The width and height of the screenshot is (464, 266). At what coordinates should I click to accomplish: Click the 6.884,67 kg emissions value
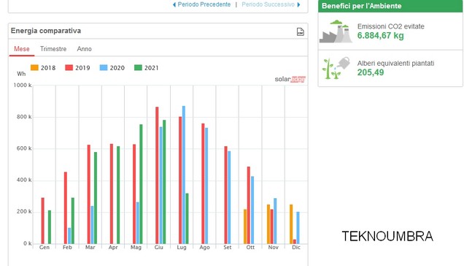click(381, 36)
